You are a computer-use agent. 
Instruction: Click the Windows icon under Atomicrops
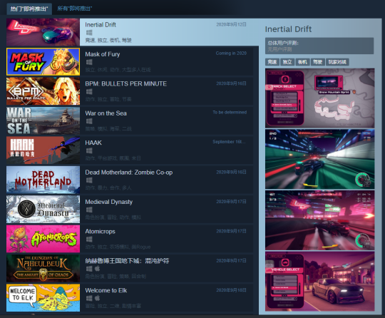tap(89, 239)
